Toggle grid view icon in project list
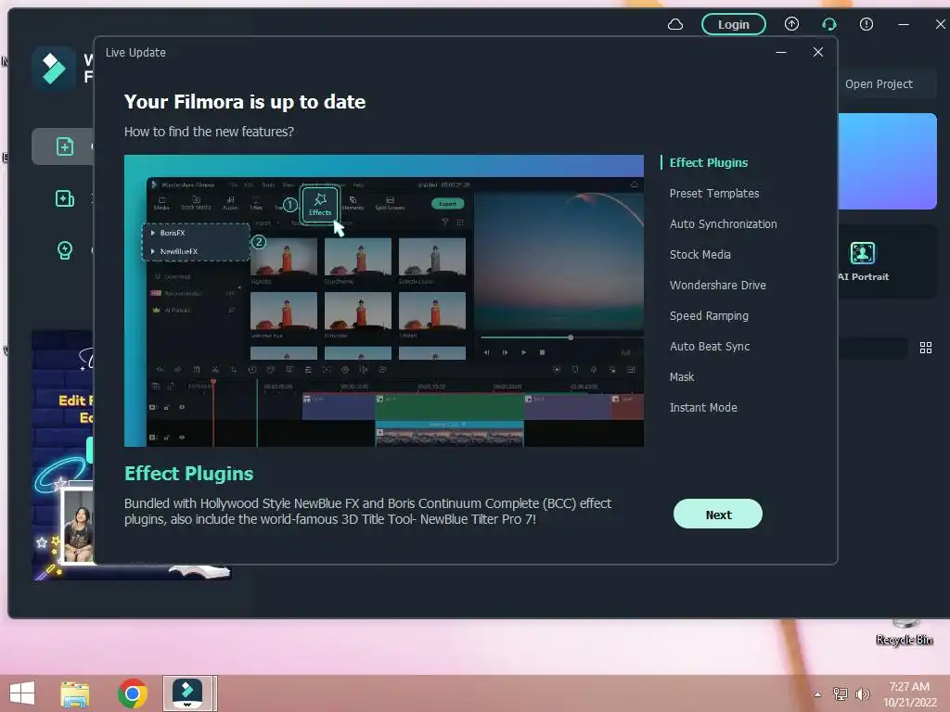The width and height of the screenshot is (950, 712). point(925,349)
